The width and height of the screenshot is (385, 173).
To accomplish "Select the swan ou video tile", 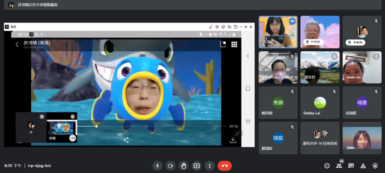I will coord(362,67).
